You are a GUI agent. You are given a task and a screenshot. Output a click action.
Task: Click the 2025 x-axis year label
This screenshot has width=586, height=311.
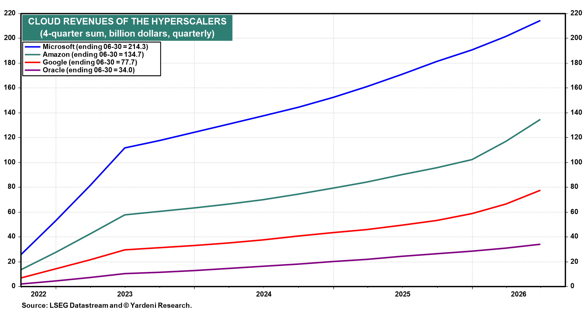[403, 294]
